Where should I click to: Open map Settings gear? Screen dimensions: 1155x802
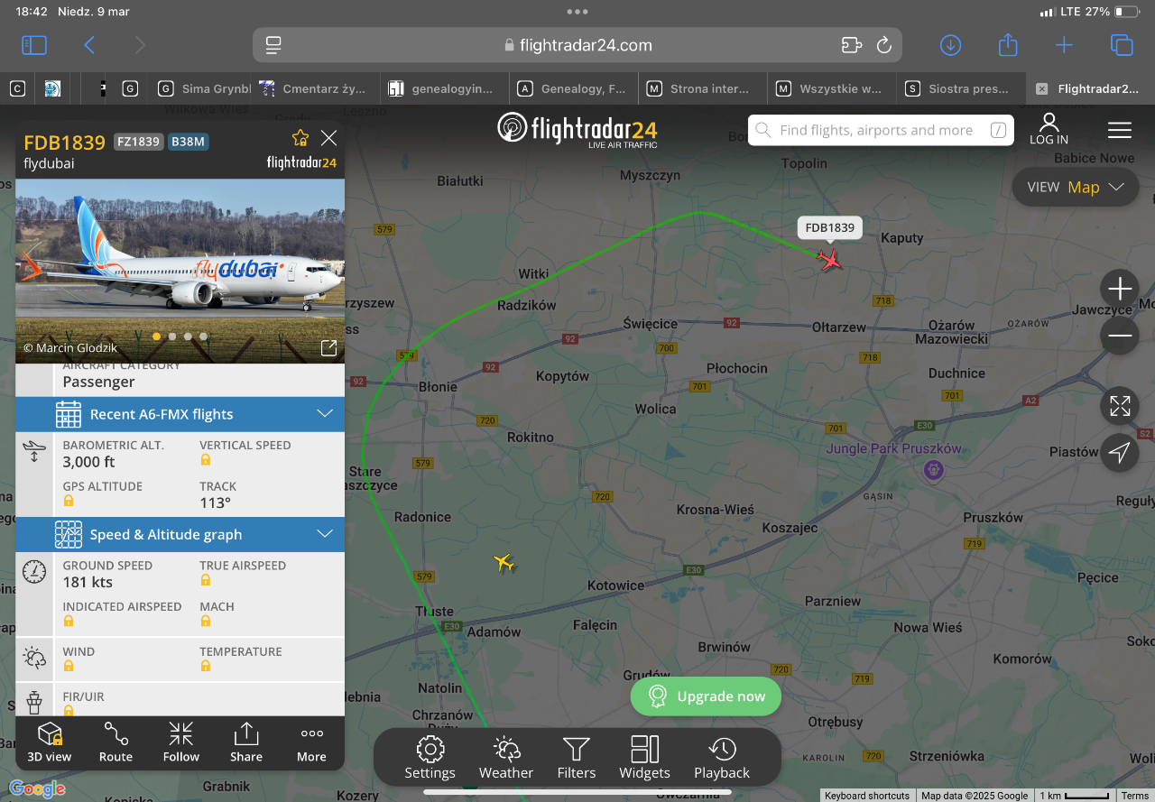(430, 758)
